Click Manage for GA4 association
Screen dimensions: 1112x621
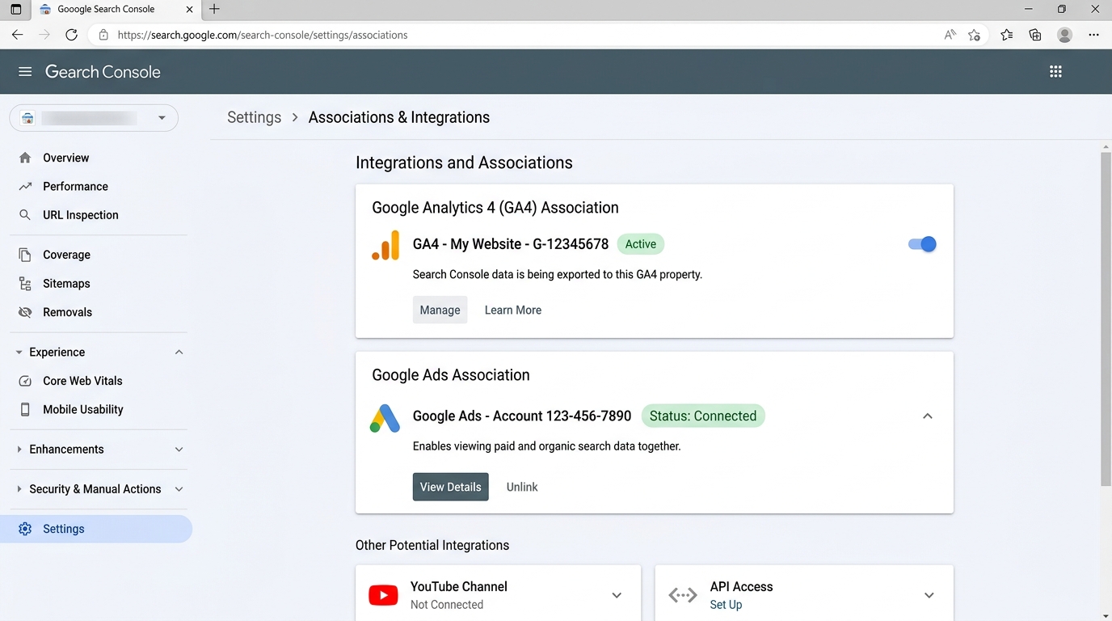(x=440, y=310)
